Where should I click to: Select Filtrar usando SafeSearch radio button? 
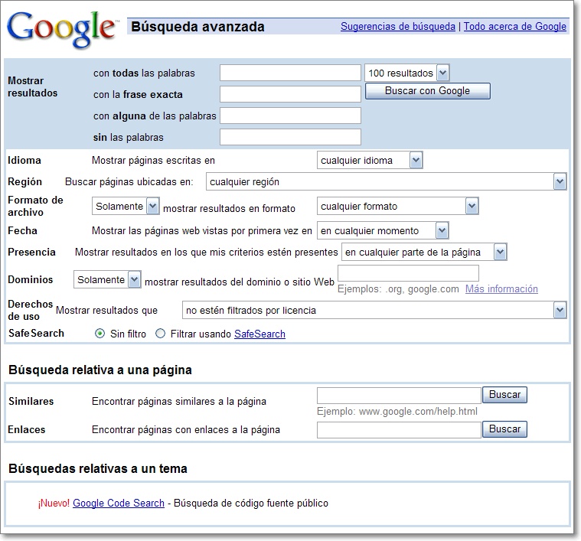[x=160, y=334]
